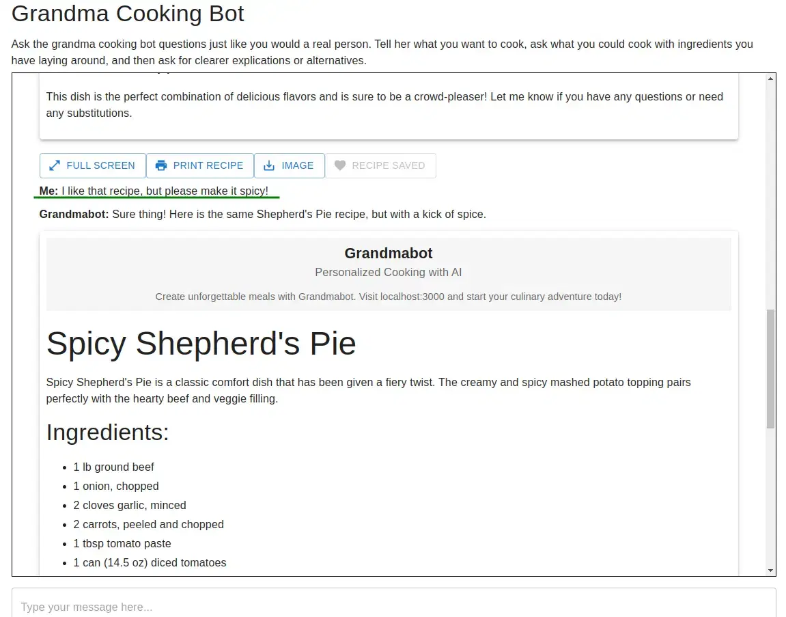Click the Ingredients section heading
Image resolution: width=786 pixels, height=617 pixels.
(x=107, y=432)
